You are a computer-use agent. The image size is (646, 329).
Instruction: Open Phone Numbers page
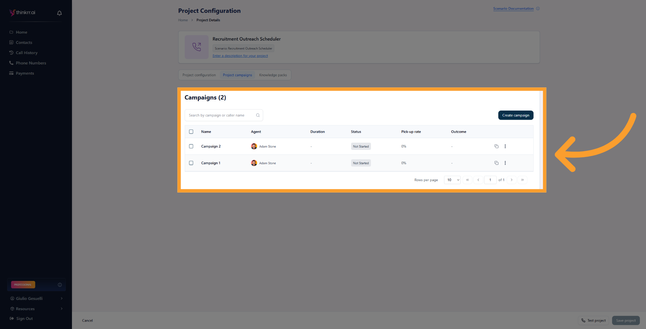31,63
